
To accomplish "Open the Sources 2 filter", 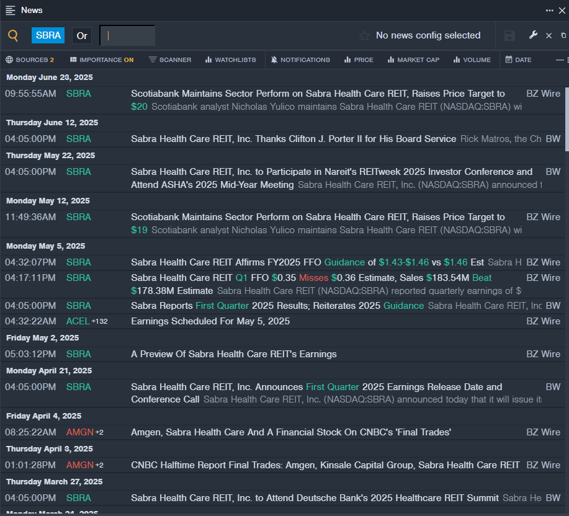I will [x=30, y=60].
